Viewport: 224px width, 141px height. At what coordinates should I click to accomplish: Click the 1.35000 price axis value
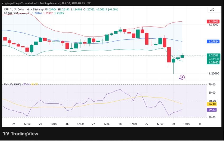(x=213, y=25)
